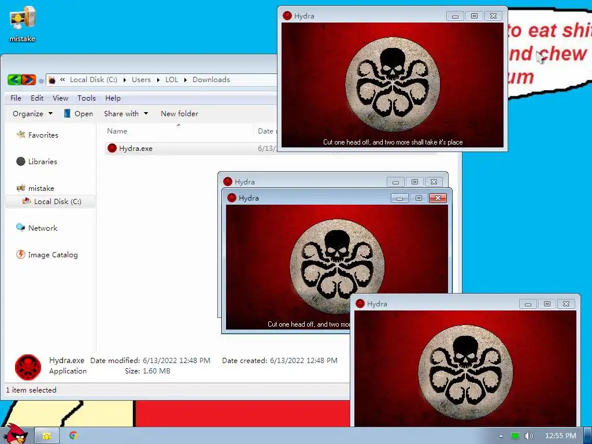
Task: Open the Organize dropdown
Action: coord(32,114)
